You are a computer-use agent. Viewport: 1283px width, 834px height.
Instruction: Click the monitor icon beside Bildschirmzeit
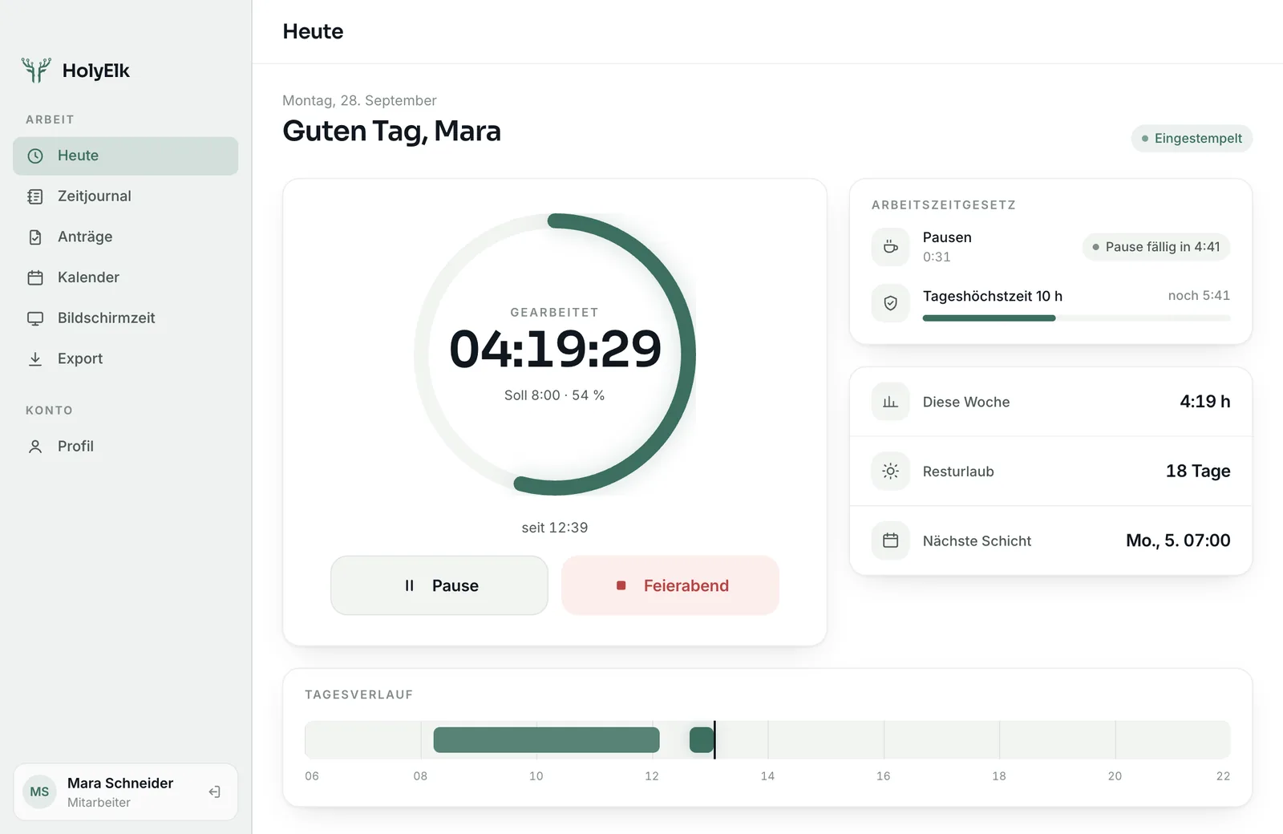click(35, 318)
